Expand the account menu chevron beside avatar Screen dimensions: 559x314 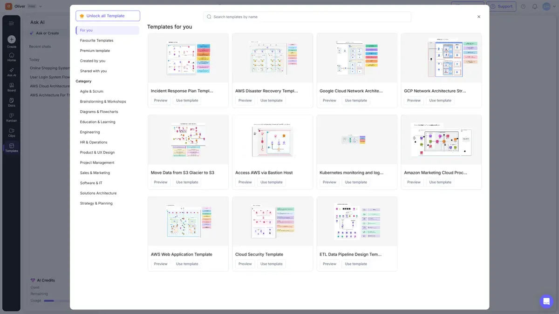(x=553, y=7)
